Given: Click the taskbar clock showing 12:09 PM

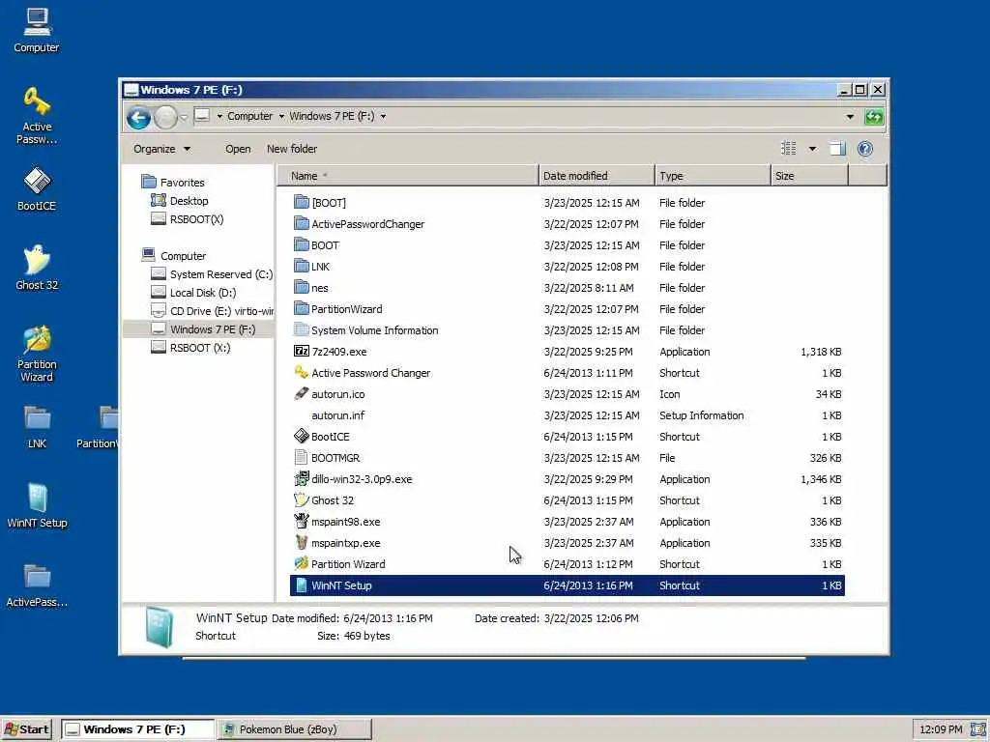Looking at the screenshot, I should coord(941,729).
